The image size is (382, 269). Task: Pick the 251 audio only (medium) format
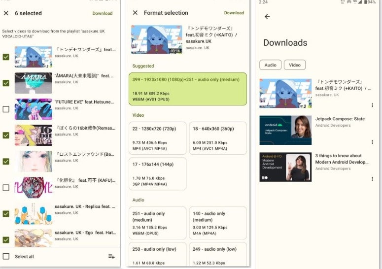157,223
